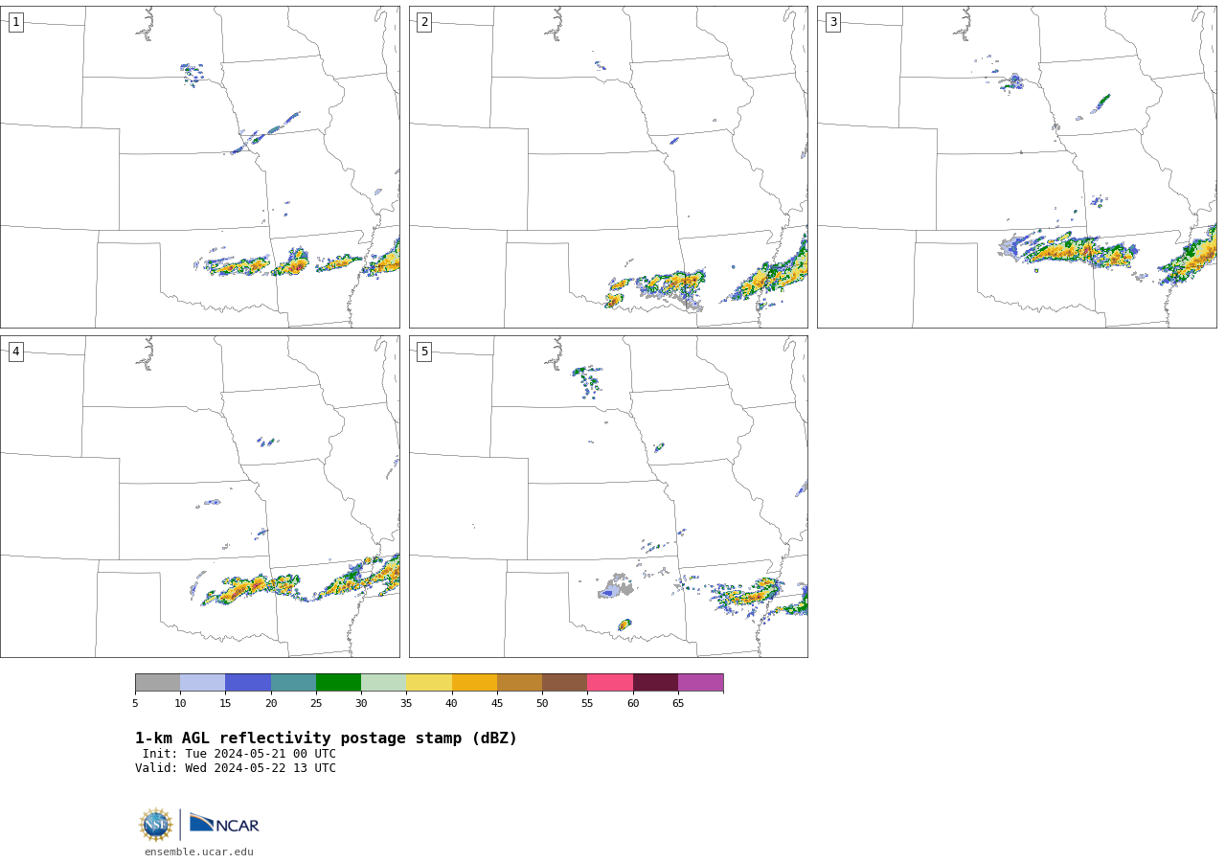1226x863 pixels.
Task: Click the Init time text line
Action: (239, 754)
